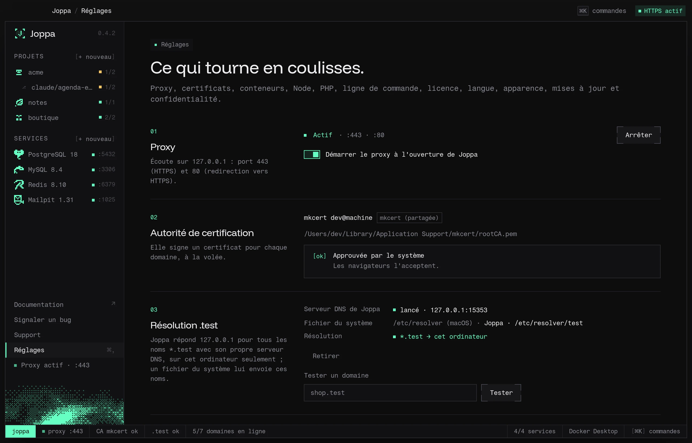Click the MySQL 8.4 dolphin icon
The image size is (692, 443).
19,169
